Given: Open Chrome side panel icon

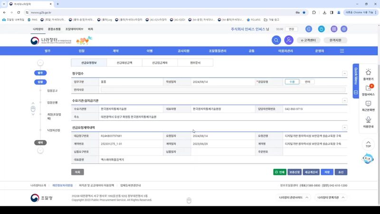Looking at the screenshot, I should click(332, 12).
